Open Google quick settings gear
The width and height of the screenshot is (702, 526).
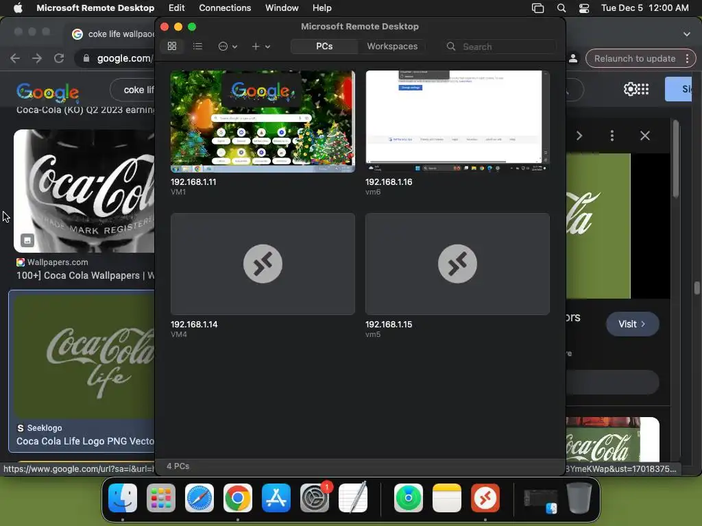pos(630,89)
